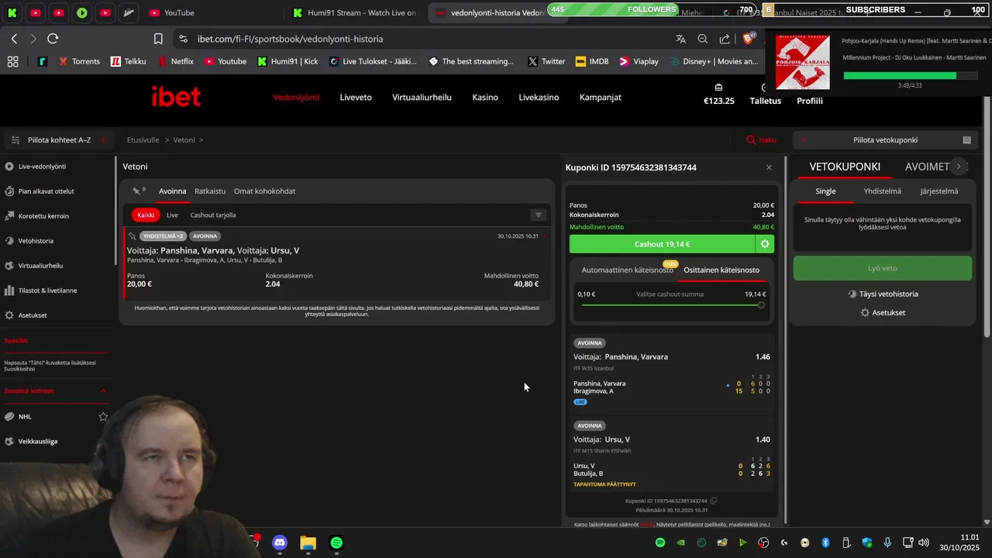The width and height of the screenshot is (992, 558).
Task: Select the Järjestelmä bet type tab
Action: coord(939,191)
